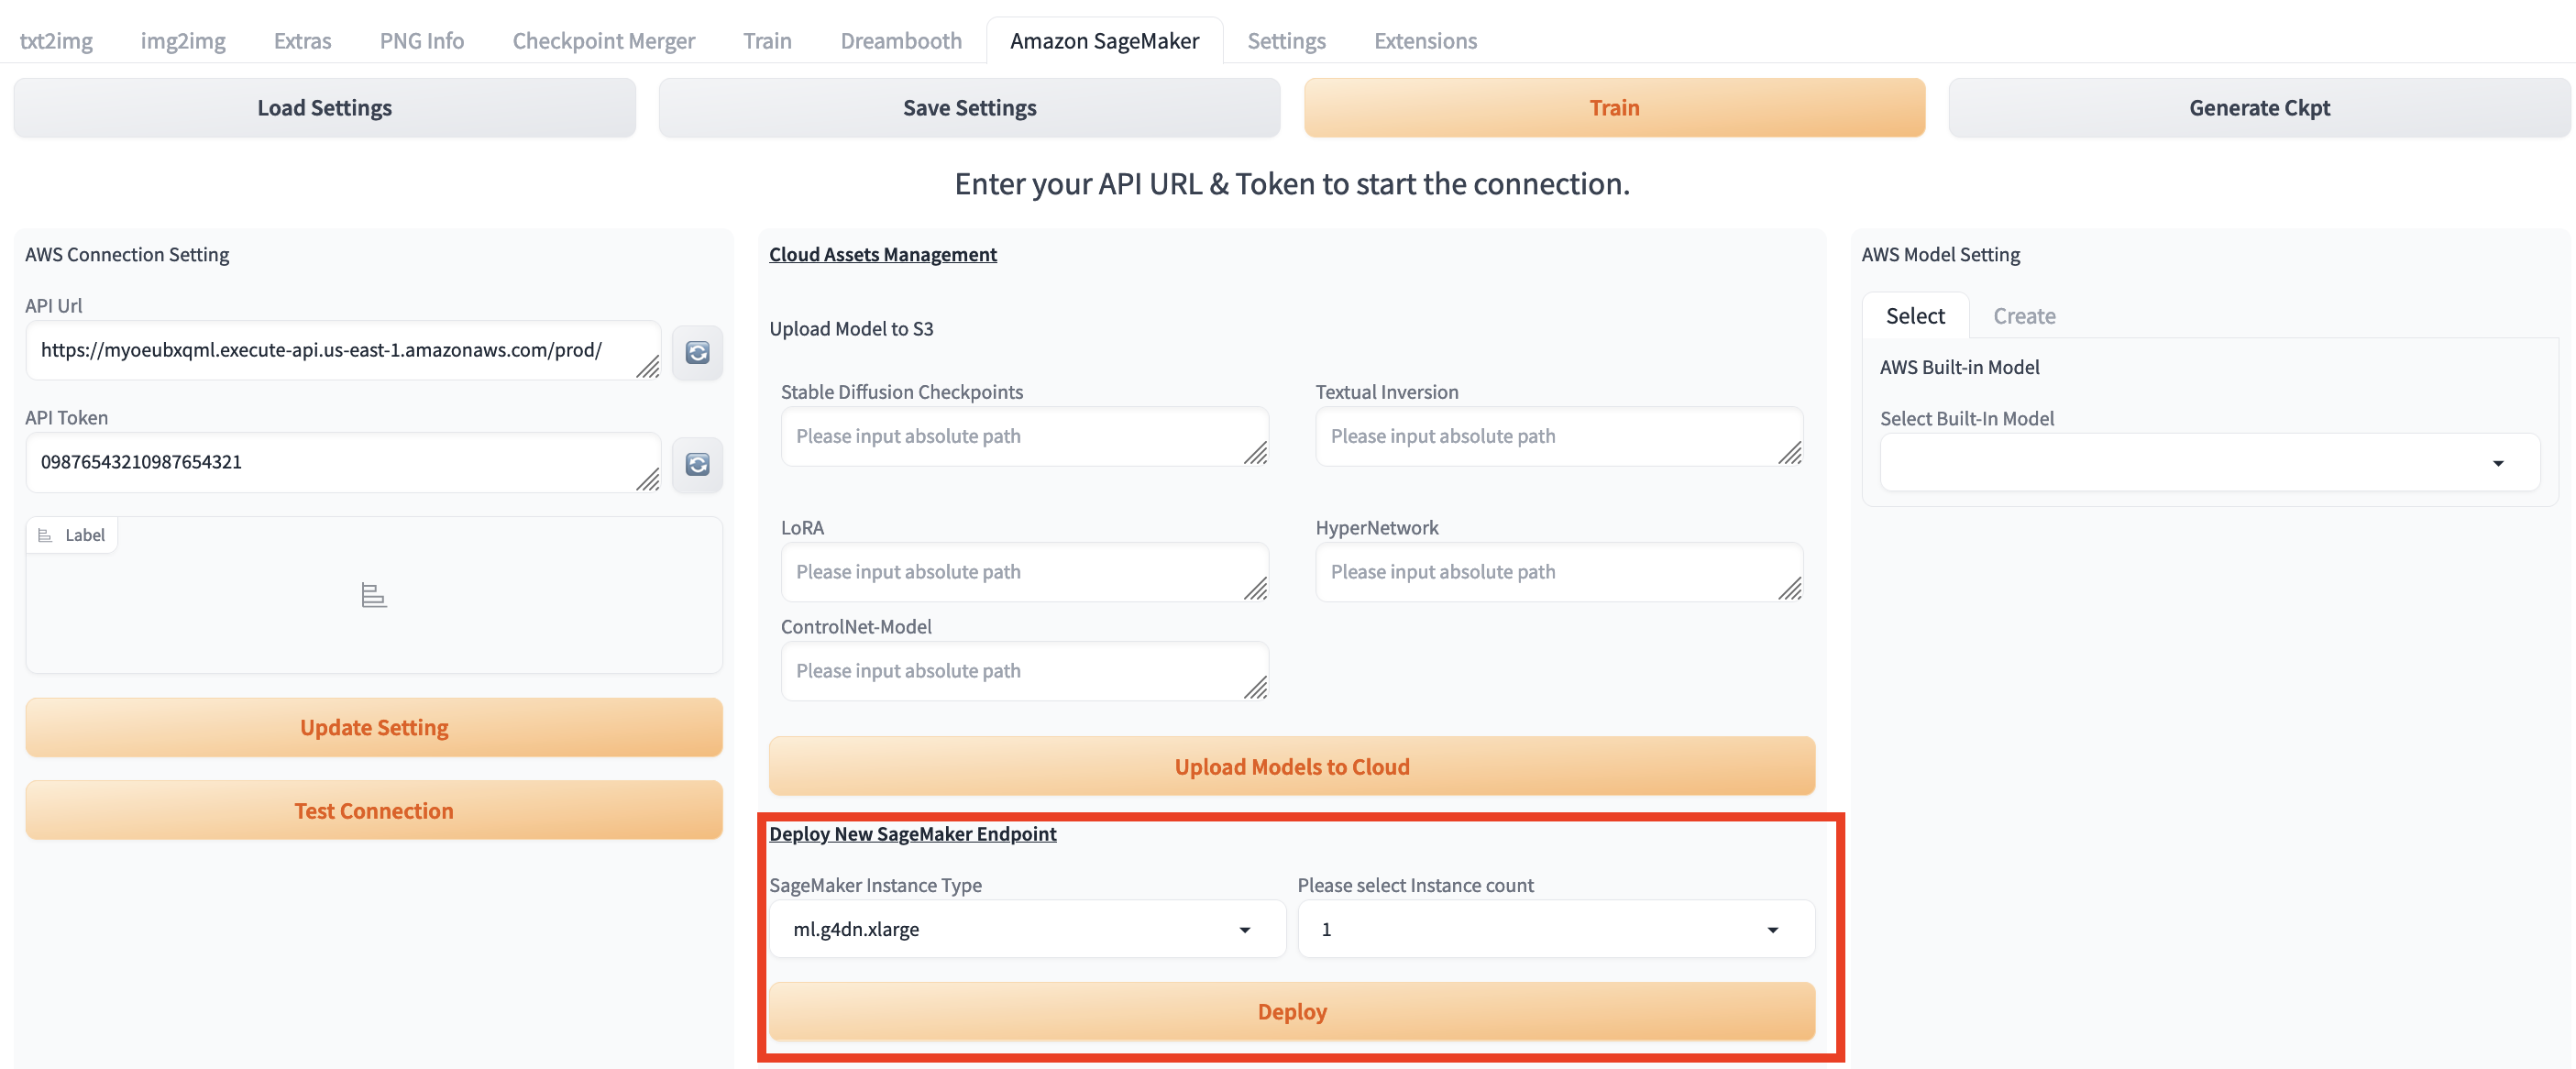
Task: Switch to the txt2img tab
Action: 56,41
